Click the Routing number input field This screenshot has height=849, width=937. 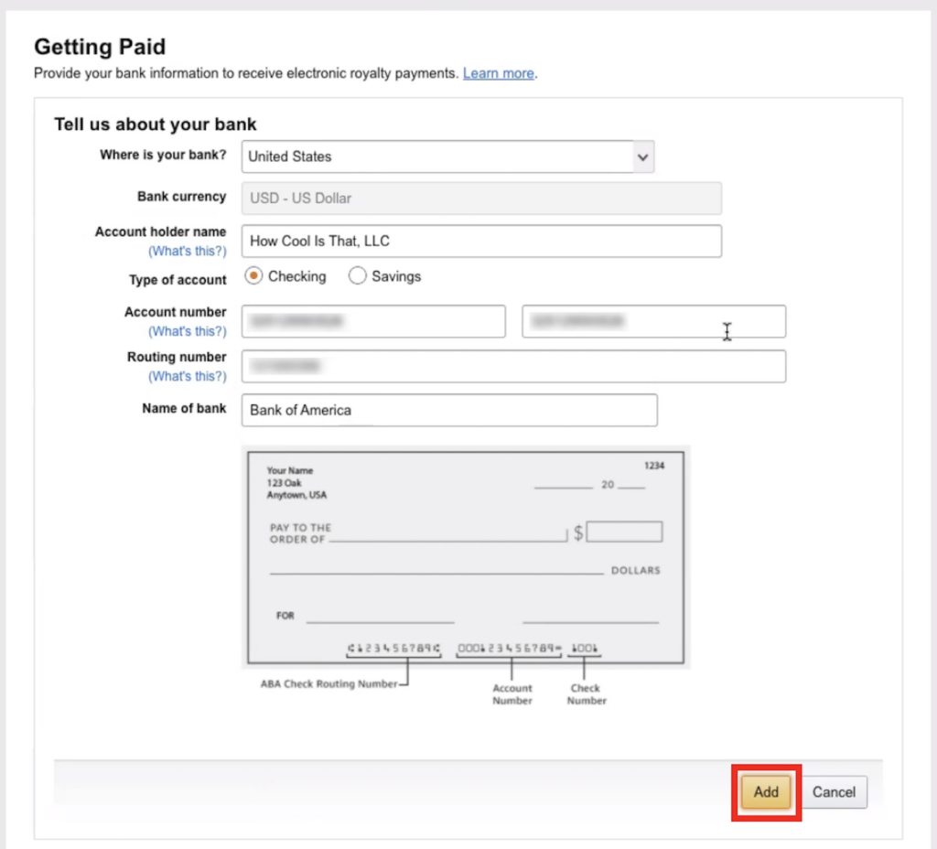tap(512, 366)
